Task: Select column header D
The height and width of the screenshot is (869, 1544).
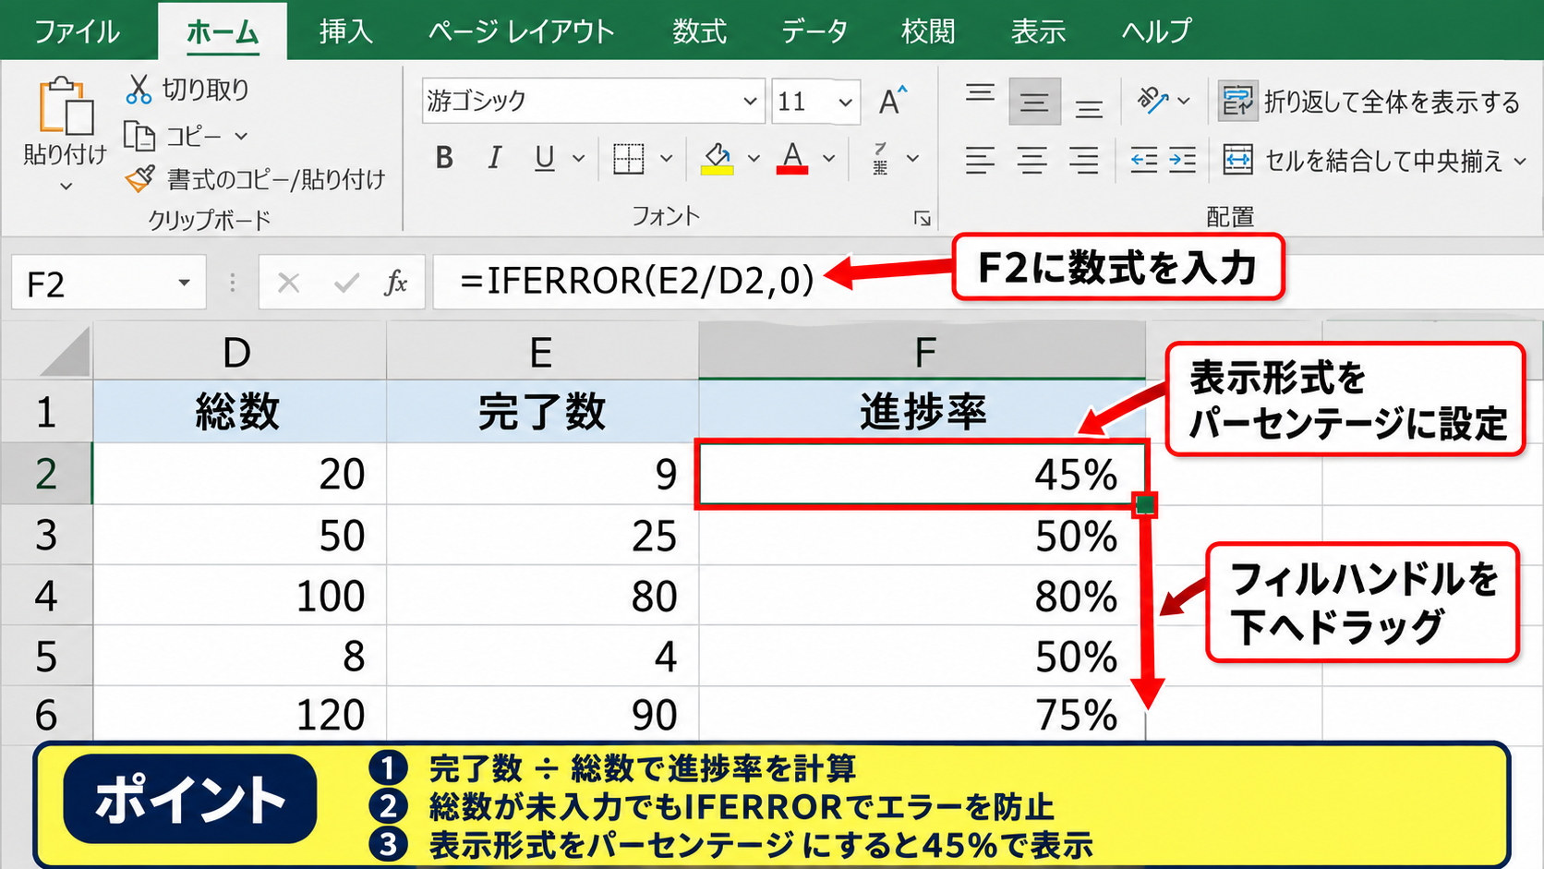Action: (238, 353)
